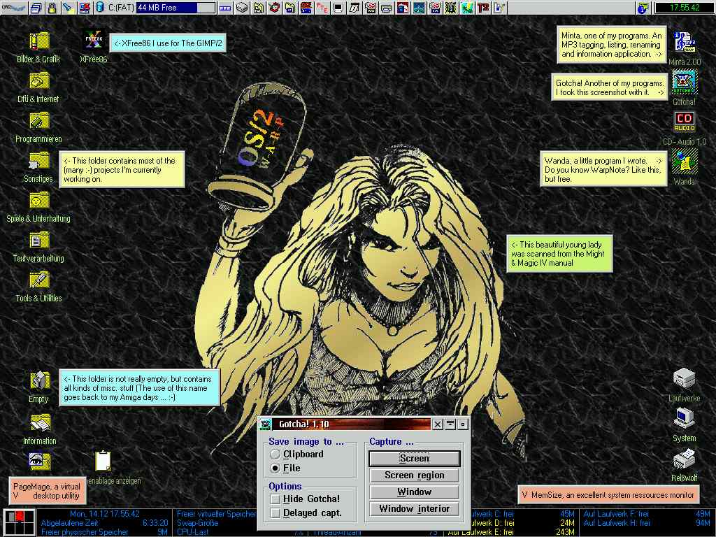Click the blue info bubble icon near clock
The image size is (716, 537).
pyautogui.click(x=642, y=8)
